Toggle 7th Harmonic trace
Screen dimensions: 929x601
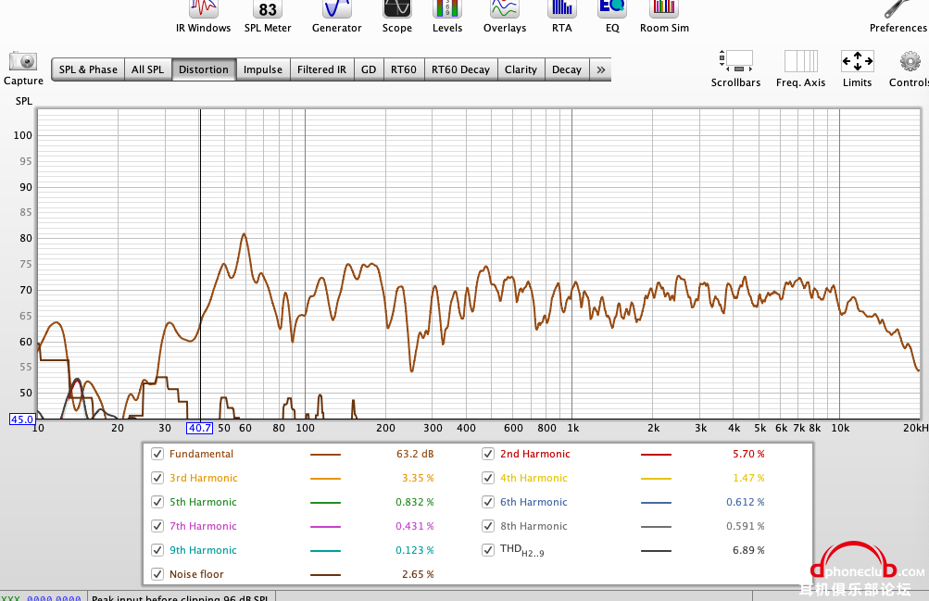coord(157,526)
